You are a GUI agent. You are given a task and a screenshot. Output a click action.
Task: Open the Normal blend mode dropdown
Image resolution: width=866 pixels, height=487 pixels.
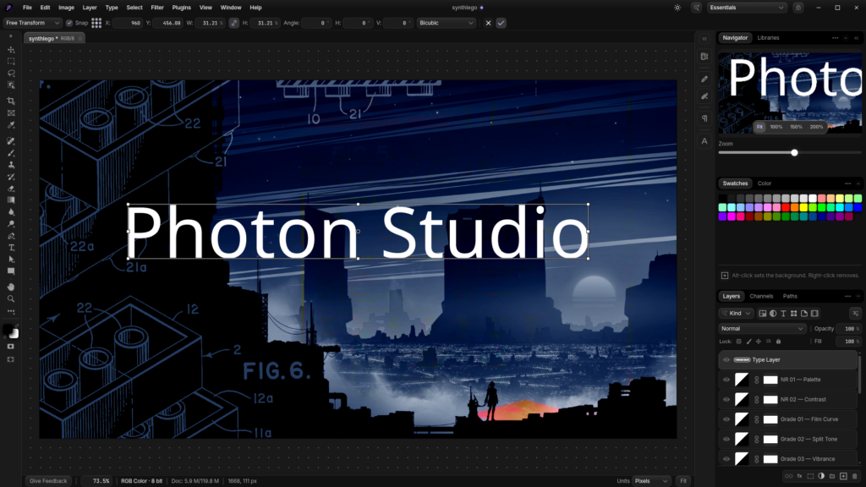pyautogui.click(x=762, y=329)
